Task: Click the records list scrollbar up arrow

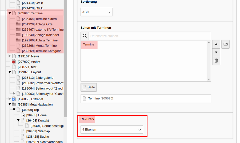Action: click(x=209, y=43)
